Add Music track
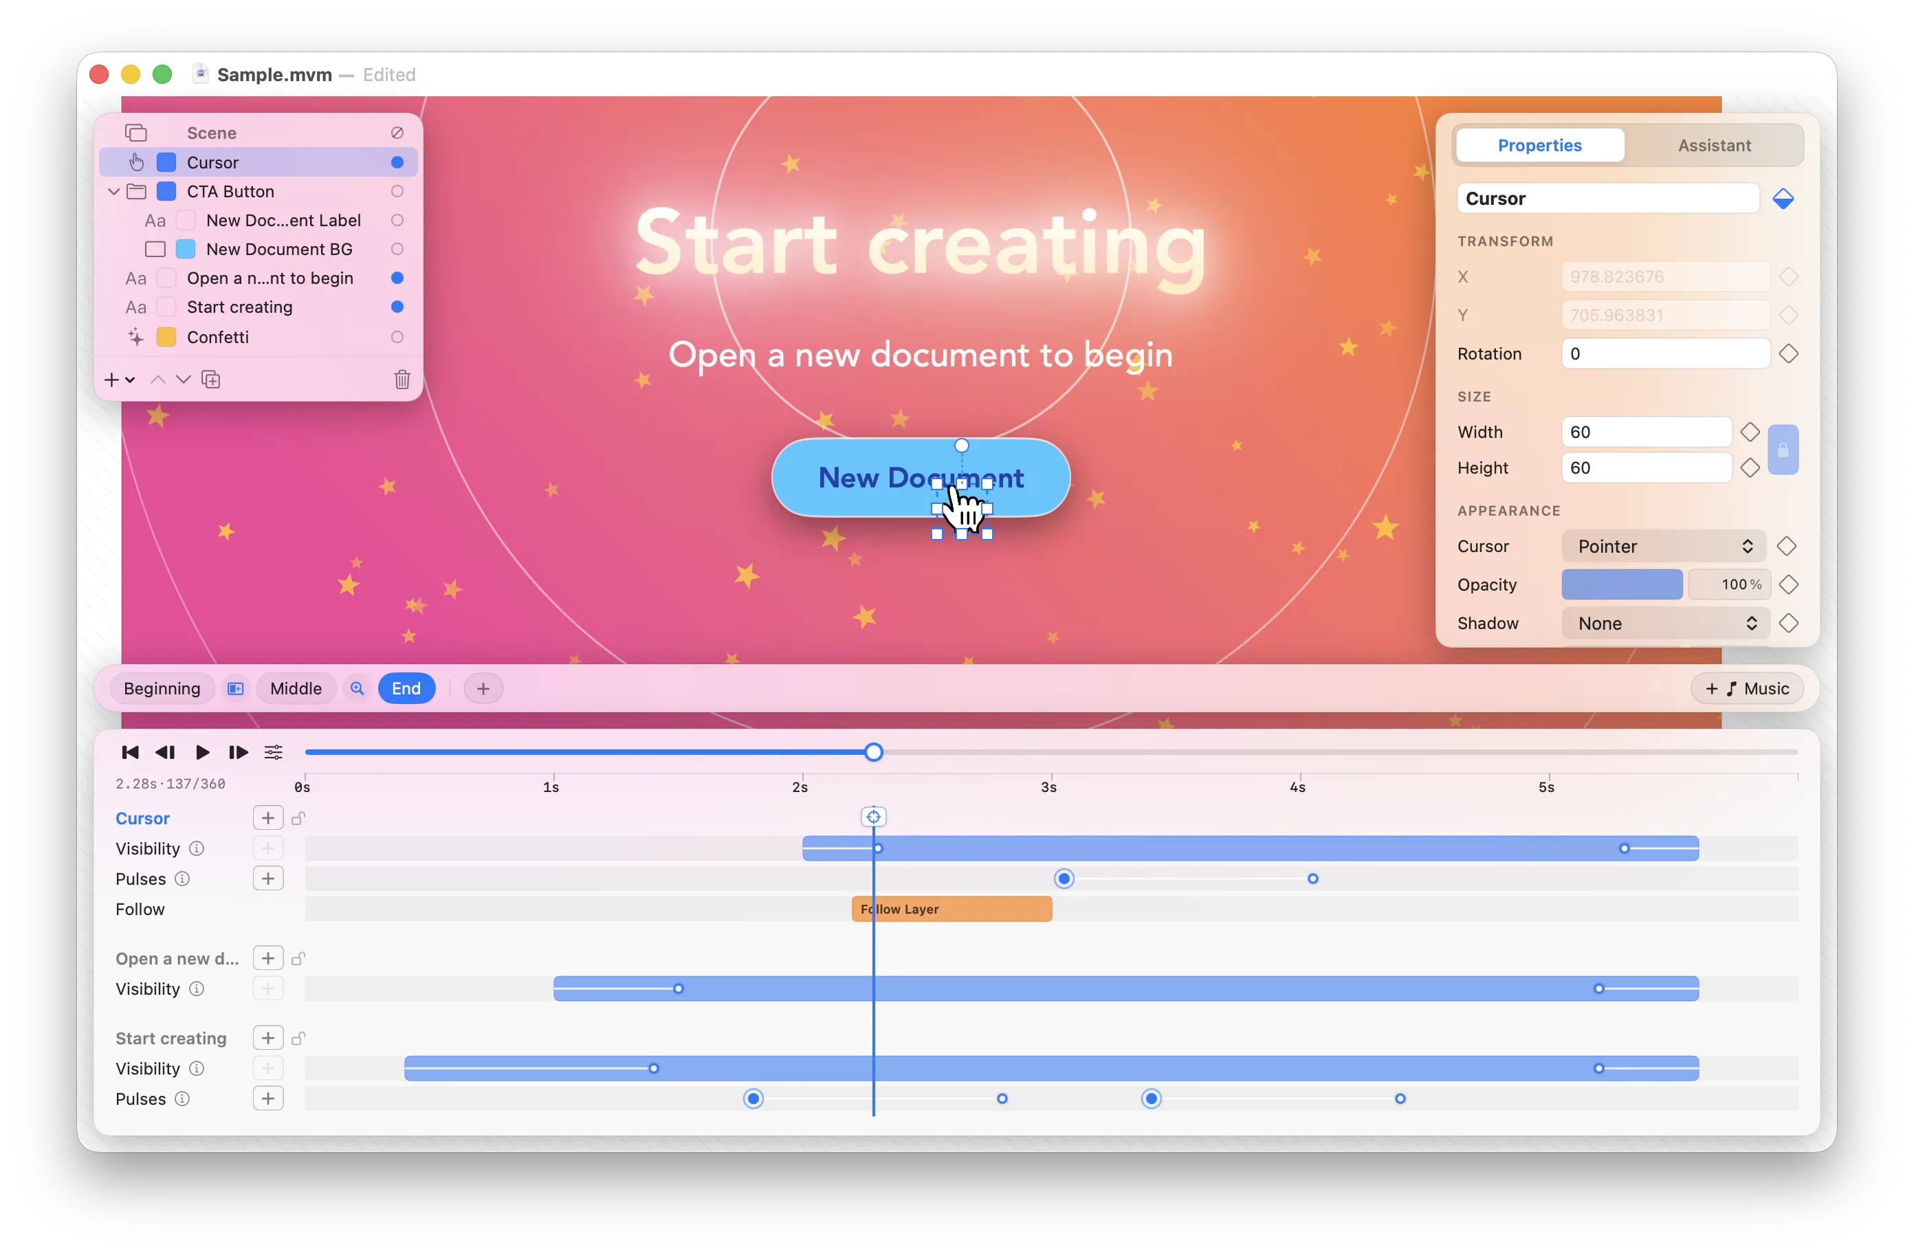 pyautogui.click(x=1747, y=689)
